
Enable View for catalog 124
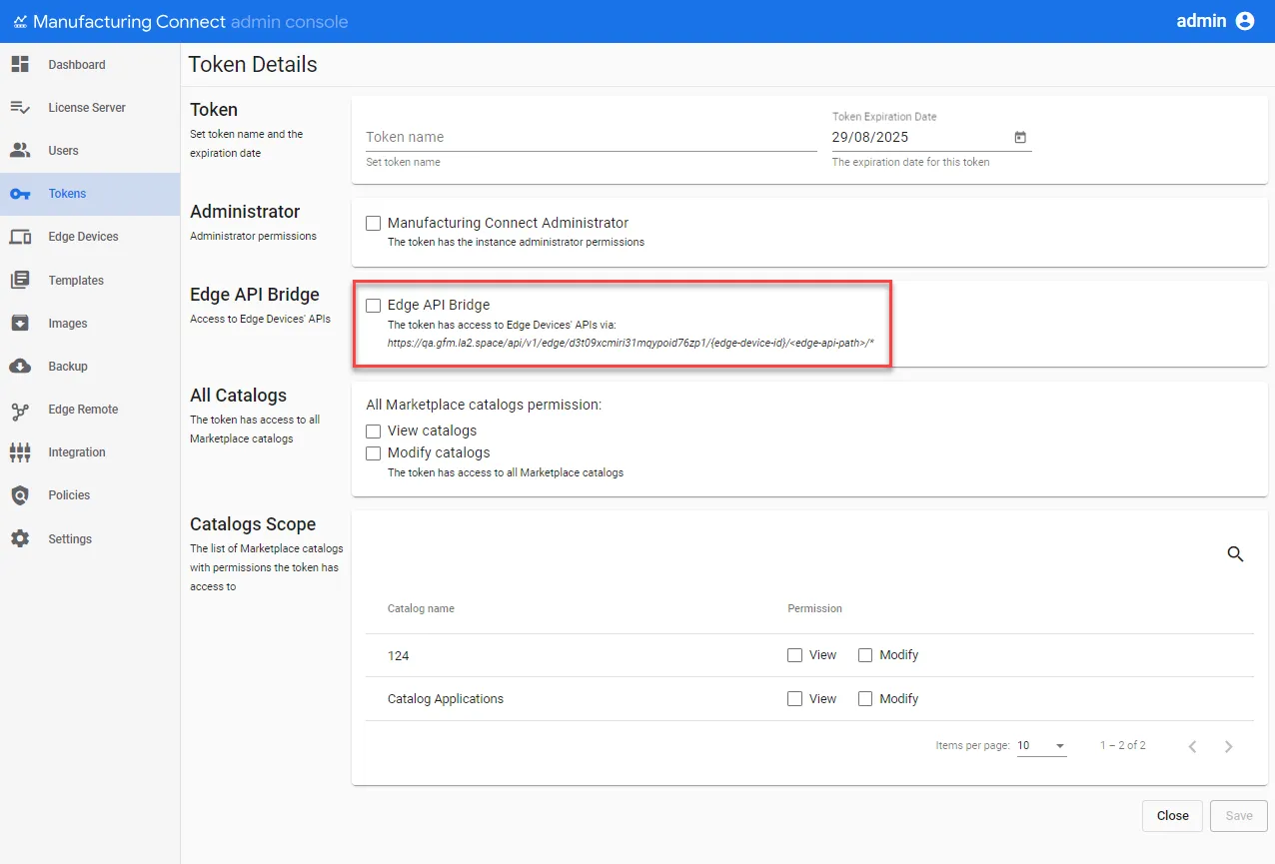pyautogui.click(x=795, y=655)
